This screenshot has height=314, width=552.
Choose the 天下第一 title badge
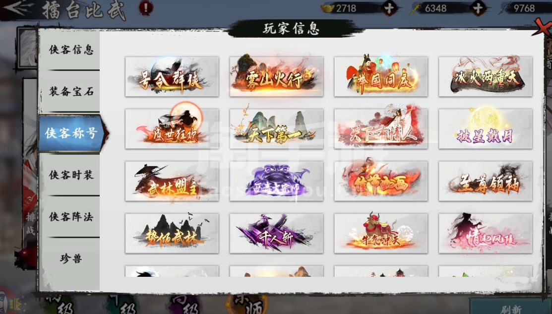[x=276, y=129]
